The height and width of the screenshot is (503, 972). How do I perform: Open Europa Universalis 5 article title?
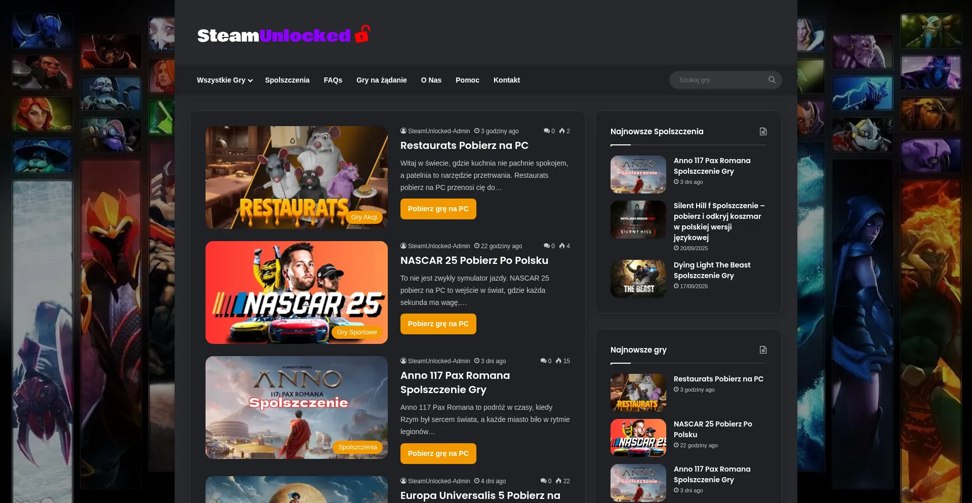[x=480, y=495]
